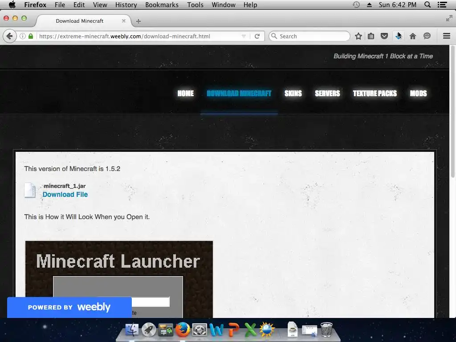Open SERVERS page in site navigation
Viewport: 456px width, 342px height.
click(327, 94)
